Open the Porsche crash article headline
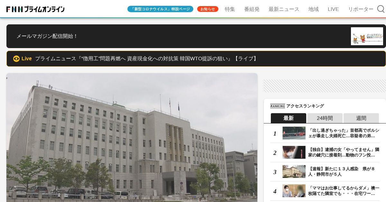 point(344,133)
